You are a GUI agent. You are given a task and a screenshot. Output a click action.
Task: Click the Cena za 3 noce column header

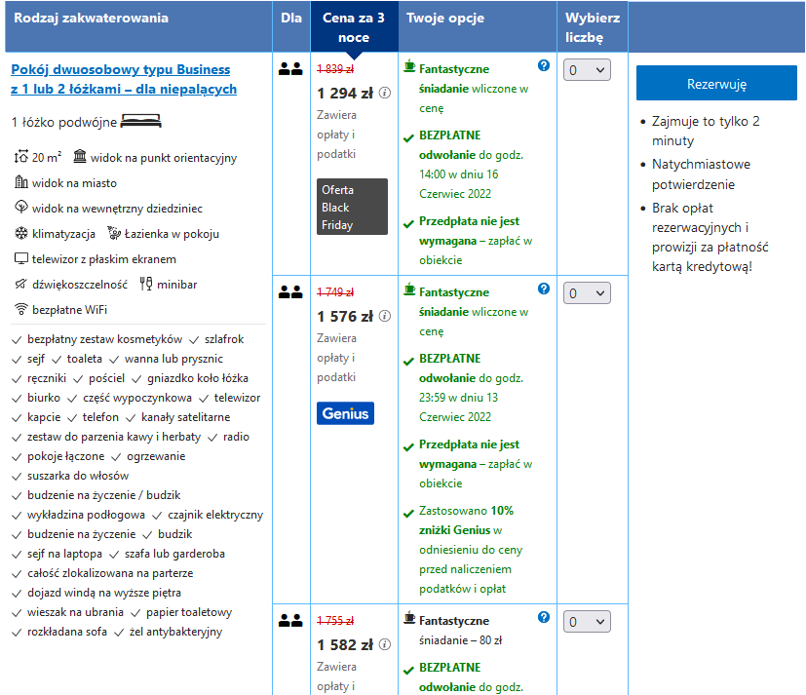(x=354, y=26)
